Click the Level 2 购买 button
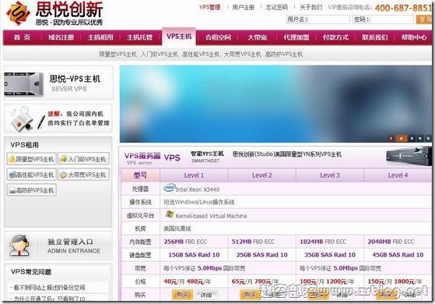 click(251, 295)
